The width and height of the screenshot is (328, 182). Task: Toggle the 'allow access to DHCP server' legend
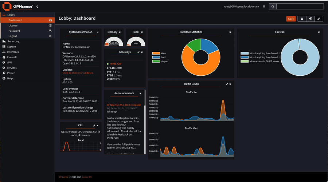[260, 61]
